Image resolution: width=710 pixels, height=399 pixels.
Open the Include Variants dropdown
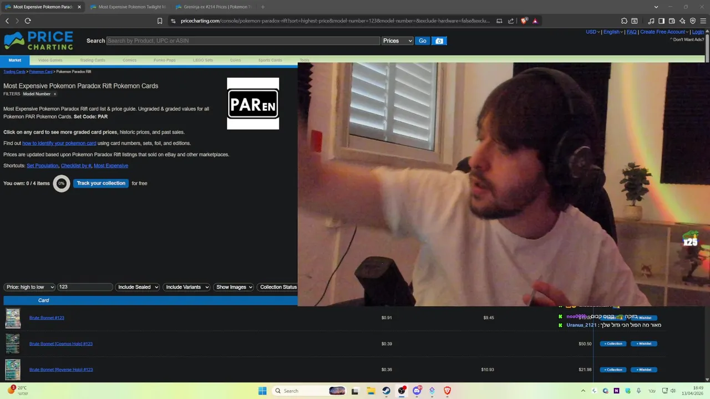coord(186,287)
